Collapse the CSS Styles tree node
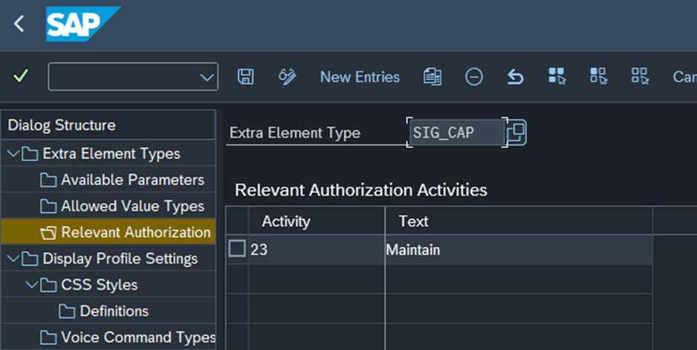The image size is (697, 350). point(31,285)
